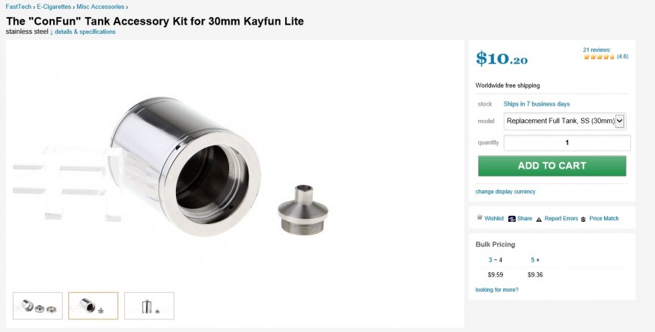Jump to details & specifications
655x332 pixels.
85,31
